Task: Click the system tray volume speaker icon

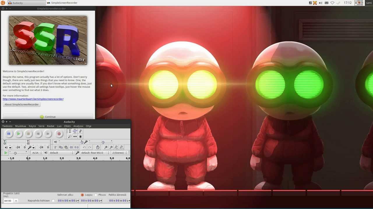Action: click(x=321, y=3)
